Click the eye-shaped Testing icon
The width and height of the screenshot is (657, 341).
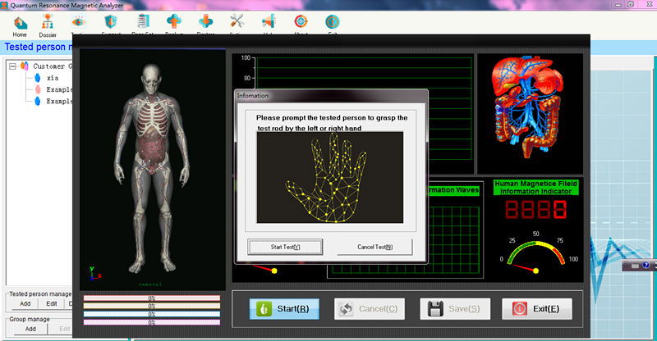(x=78, y=22)
